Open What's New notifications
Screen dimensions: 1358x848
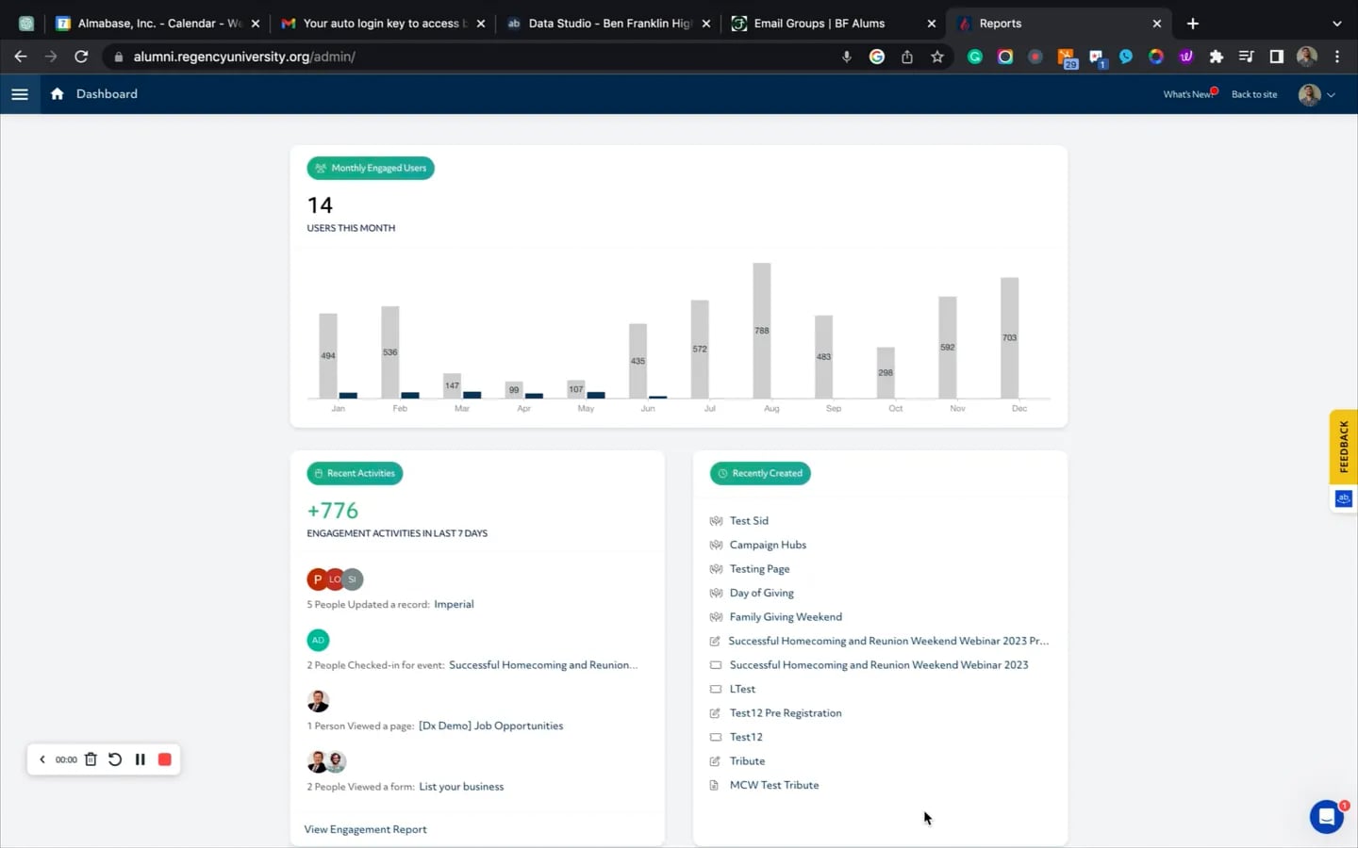pyautogui.click(x=1187, y=94)
